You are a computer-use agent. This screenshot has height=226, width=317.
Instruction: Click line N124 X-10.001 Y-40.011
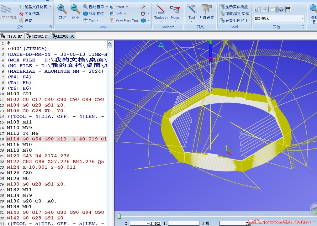(x=41, y=167)
